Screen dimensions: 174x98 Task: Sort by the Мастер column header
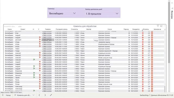[89, 29]
